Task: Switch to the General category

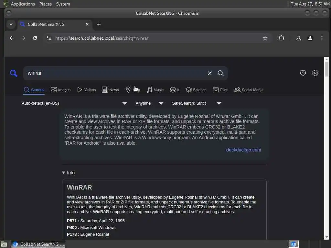Action: point(34,90)
